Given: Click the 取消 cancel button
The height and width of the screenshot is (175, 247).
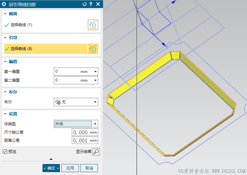Looking at the screenshot, I should [89, 168].
